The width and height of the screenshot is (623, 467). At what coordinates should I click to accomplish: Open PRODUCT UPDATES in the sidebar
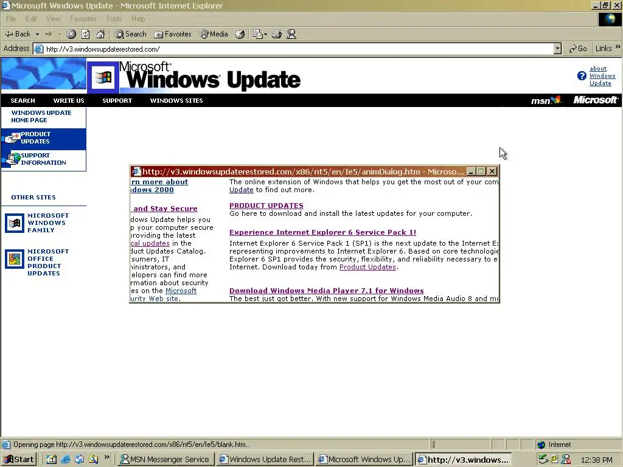point(36,138)
